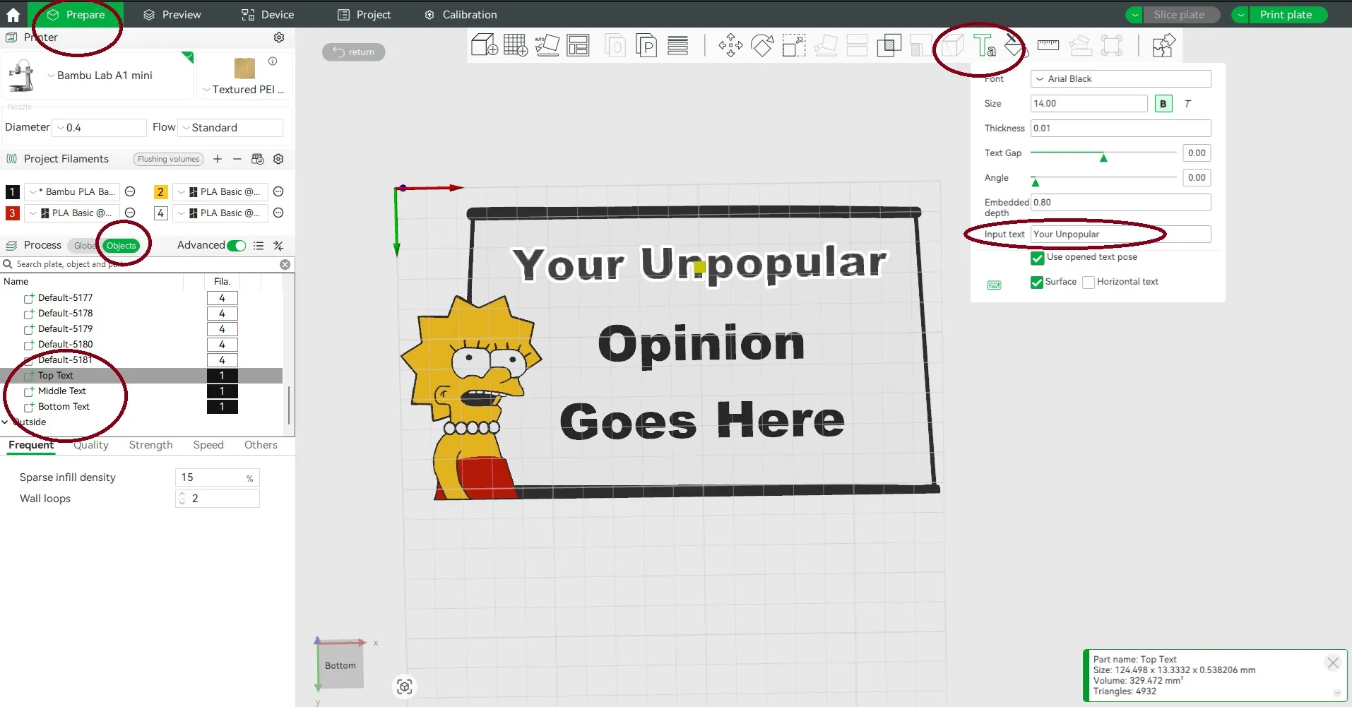Open more options for filament 1
The width and height of the screenshot is (1352, 707).
click(130, 191)
